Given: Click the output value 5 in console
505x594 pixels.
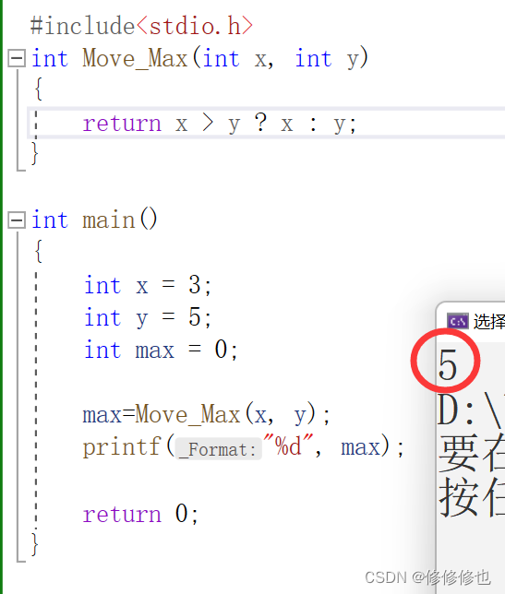Looking at the screenshot, I should [448, 364].
